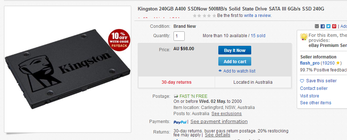Click Visit store link
347x140 pixels.
click(x=310, y=96)
